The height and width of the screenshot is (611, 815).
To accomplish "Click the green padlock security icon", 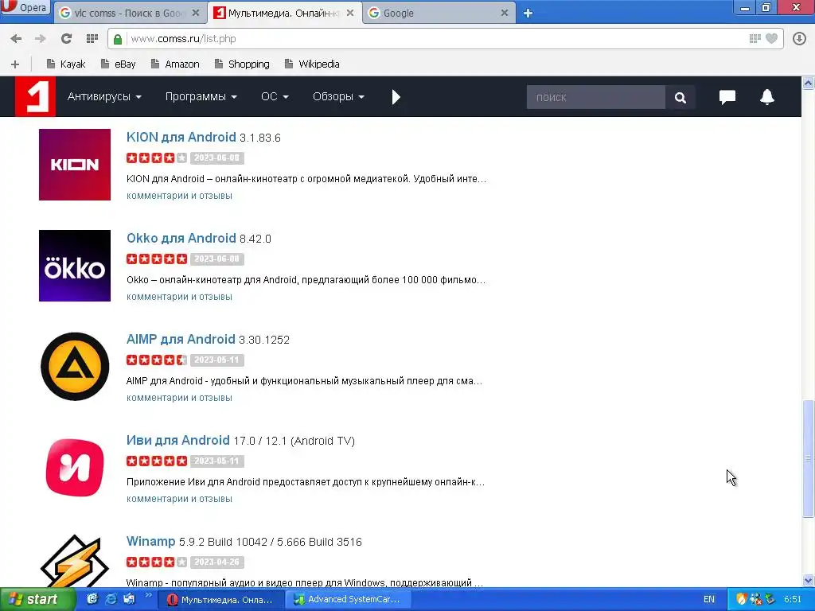I will (x=118, y=39).
